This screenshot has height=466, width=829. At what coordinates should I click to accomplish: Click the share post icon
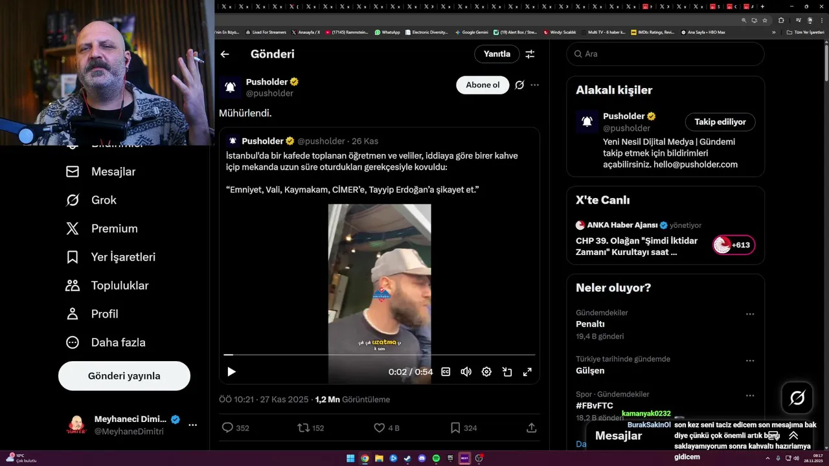[x=531, y=428]
